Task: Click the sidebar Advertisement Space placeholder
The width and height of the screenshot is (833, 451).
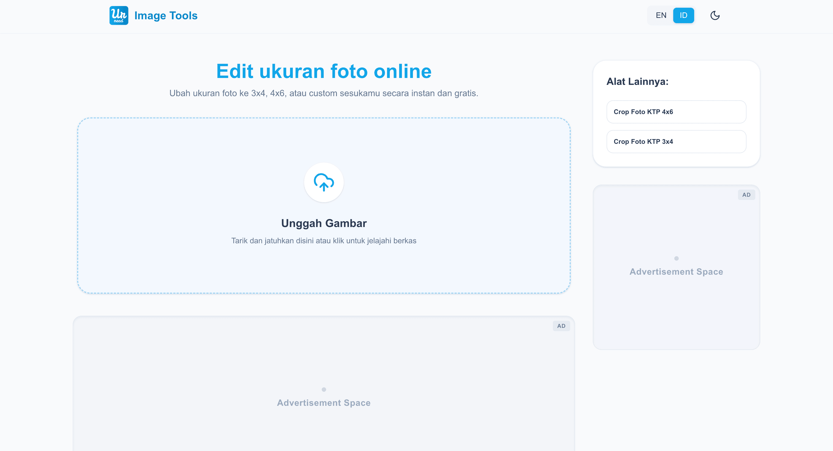Action: point(676,267)
